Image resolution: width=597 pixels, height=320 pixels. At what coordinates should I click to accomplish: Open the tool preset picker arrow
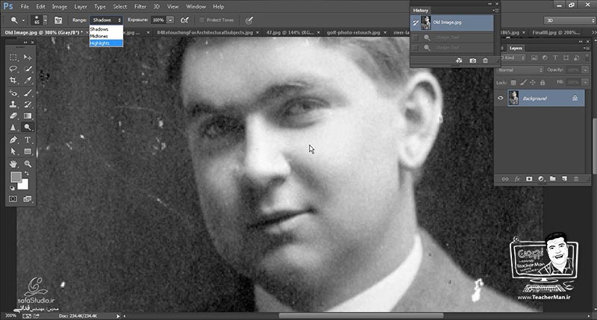(23, 20)
